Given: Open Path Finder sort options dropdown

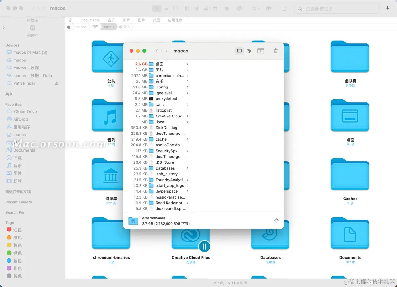Looking at the screenshot, I should point(256,8).
